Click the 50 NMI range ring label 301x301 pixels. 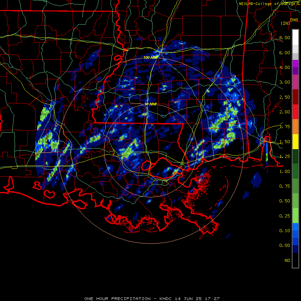point(150,104)
